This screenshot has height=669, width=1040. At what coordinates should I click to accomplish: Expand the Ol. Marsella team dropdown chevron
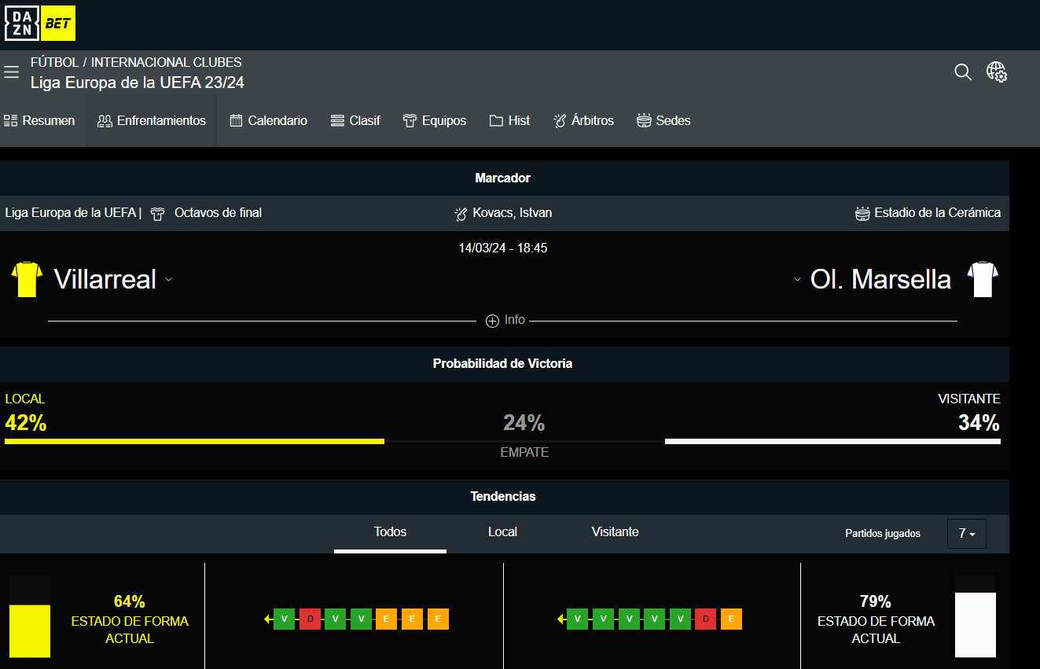click(x=797, y=280)
